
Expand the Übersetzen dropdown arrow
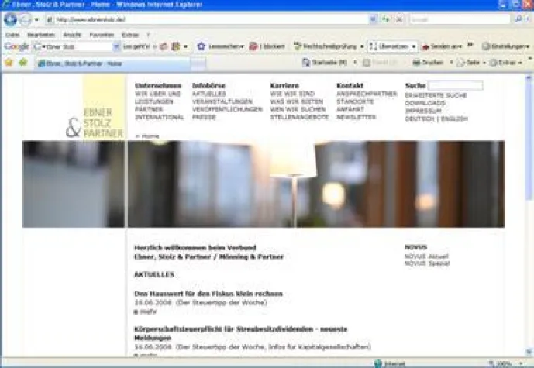(413, 46)
